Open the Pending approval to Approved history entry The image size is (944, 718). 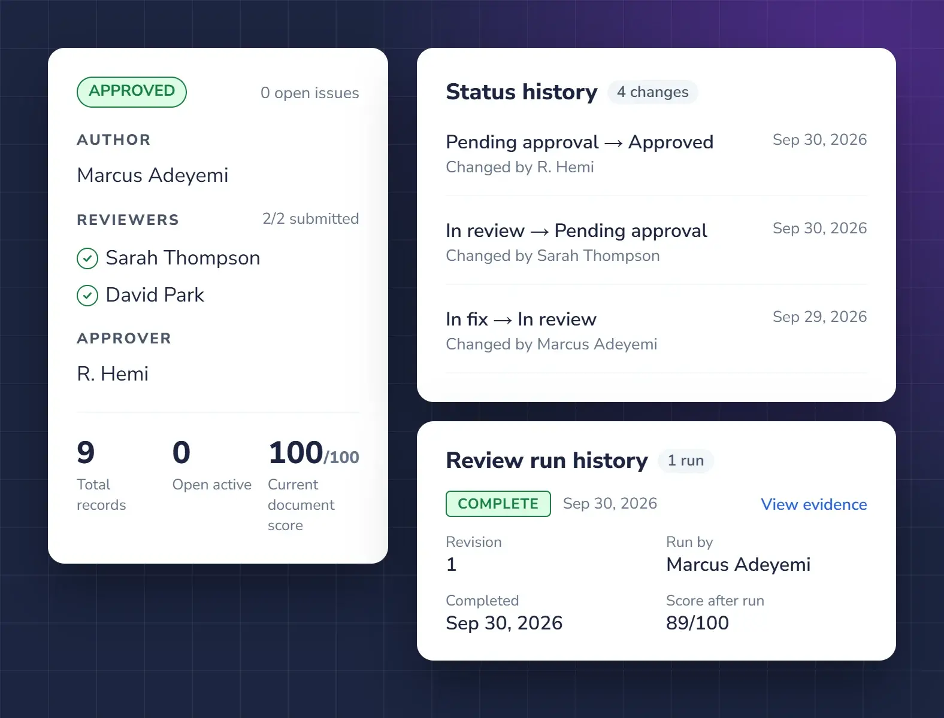coord(656,154)
